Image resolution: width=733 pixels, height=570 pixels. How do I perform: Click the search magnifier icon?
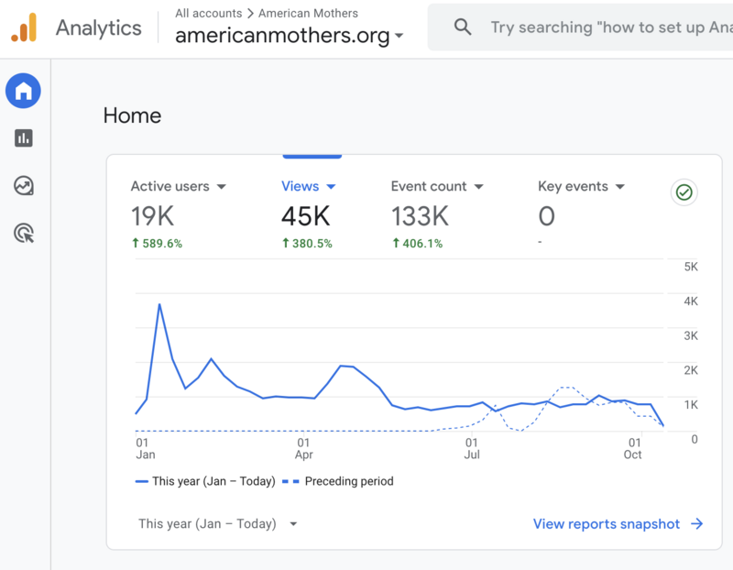pos(463,27)
